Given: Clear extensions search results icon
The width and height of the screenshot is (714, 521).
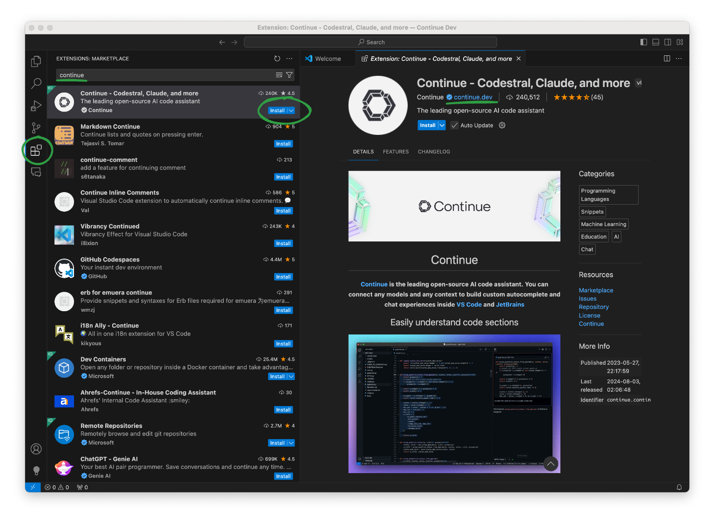Looking at the screenshot, I should tap(279, 75).
